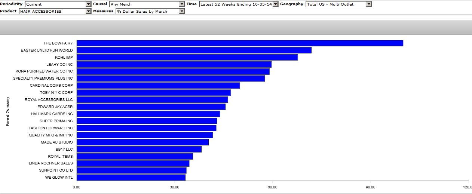
Task: Click the KOHL IMP bar
Action: coord(187,57)
